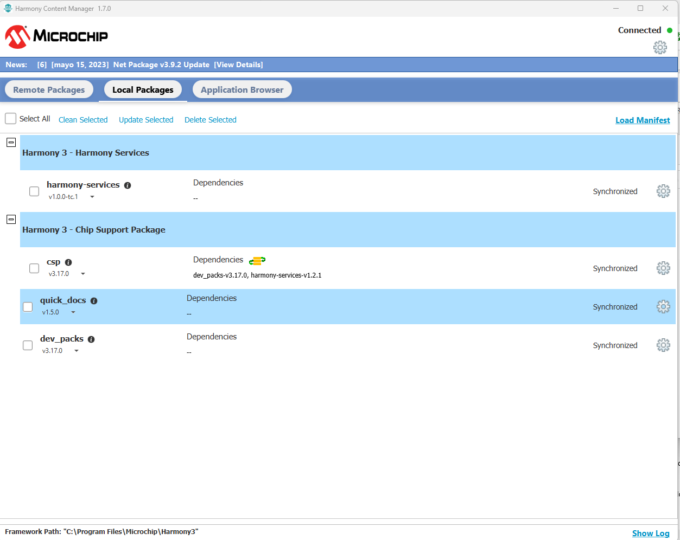Tick the quick_docs package checkbox
680x540 pixels.
[x=28, y=307]
